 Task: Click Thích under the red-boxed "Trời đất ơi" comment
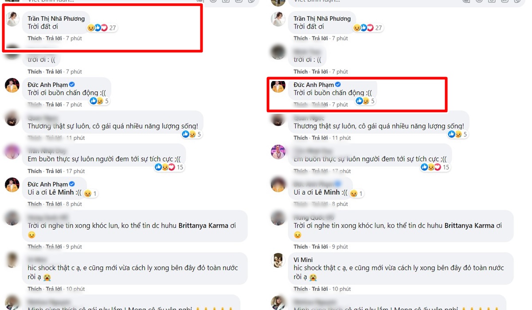35,39
